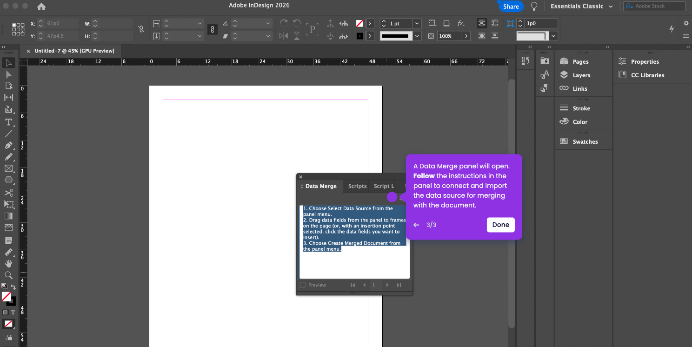Image resolution: width=692 pixels, height=347 pixels.
Task: Go back with the tooltip arrow
Action: pyautogui.click(x=416, y=225)
